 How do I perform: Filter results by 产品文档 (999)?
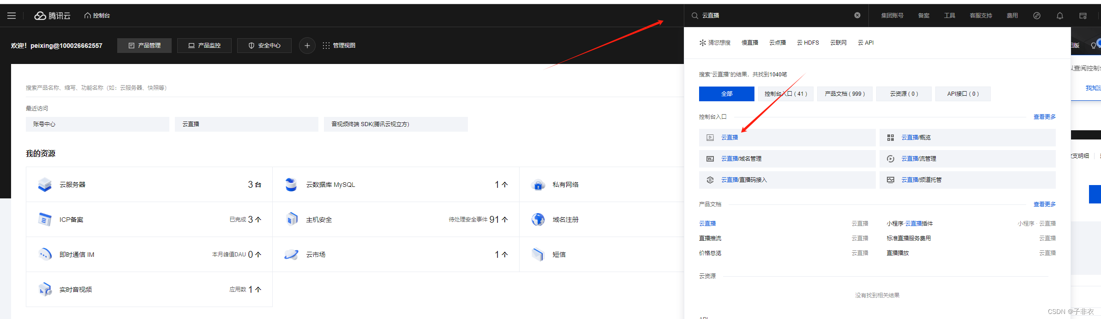[845, 94]
